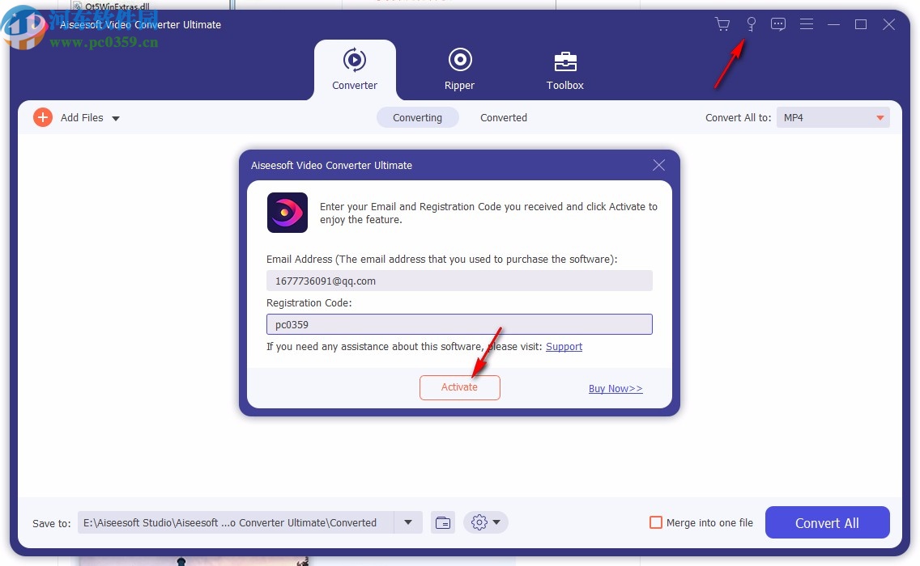Click the Add Files plus icon
This screenshot has width=920, height=566.
tap(43, 117)
